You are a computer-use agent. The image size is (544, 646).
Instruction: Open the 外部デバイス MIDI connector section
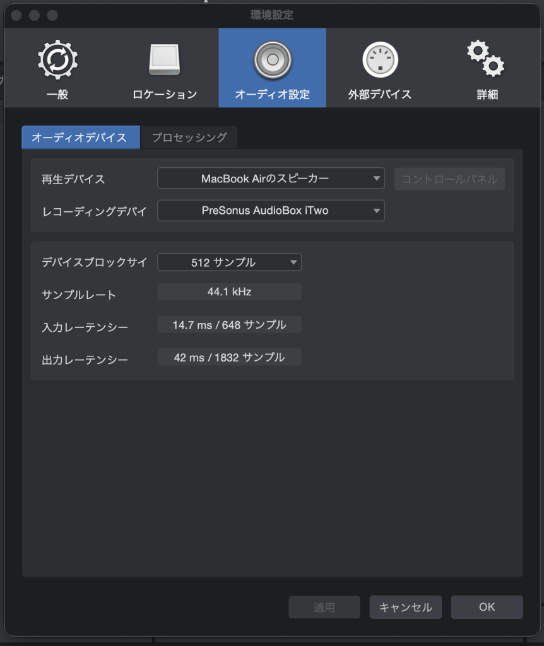pyautogui.click(x=379, y=69)
